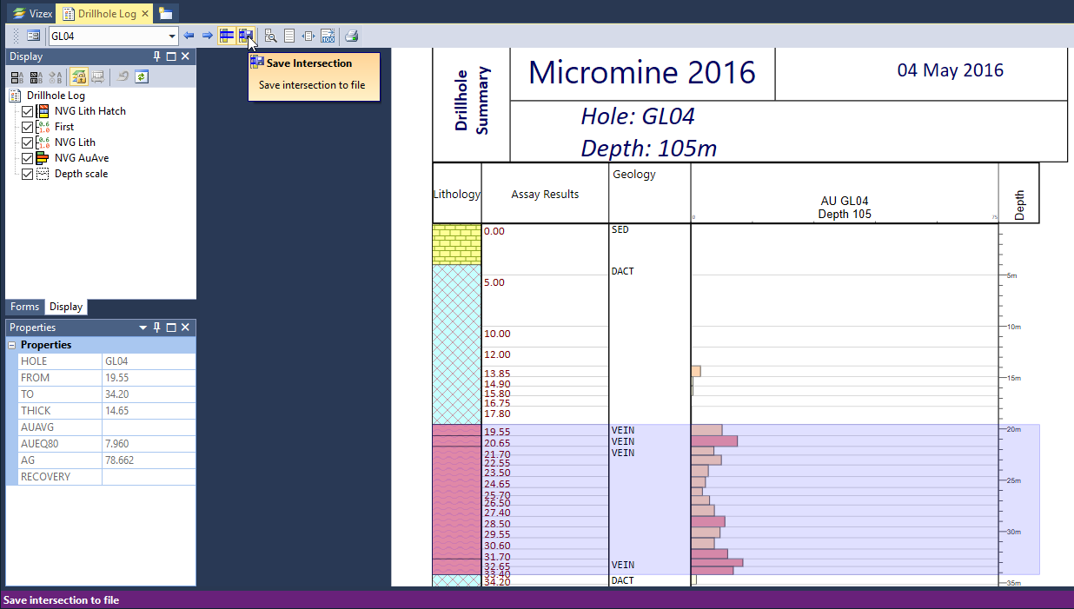Click the AG value 78.662
The height and width of the screenshot is (609, 1074).
tap(149, 460)
